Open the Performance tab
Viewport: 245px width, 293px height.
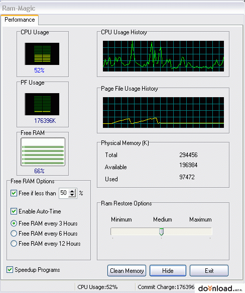pos(20,20)
